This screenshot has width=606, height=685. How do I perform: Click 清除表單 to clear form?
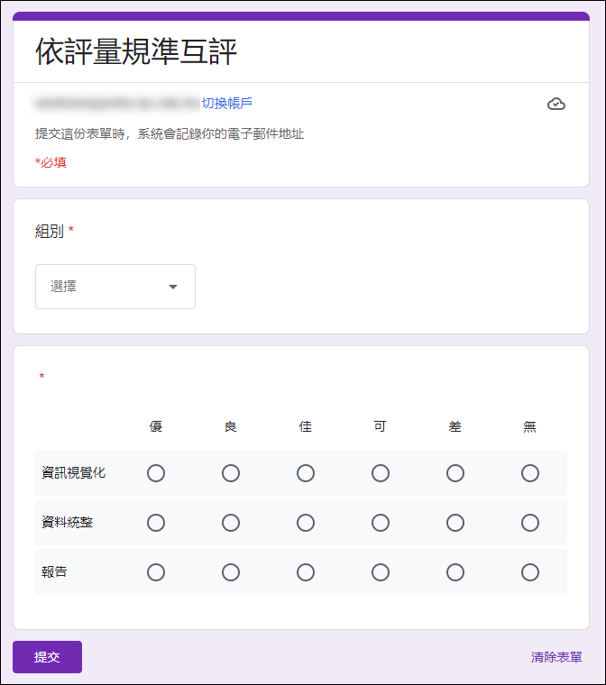point(556,657)
